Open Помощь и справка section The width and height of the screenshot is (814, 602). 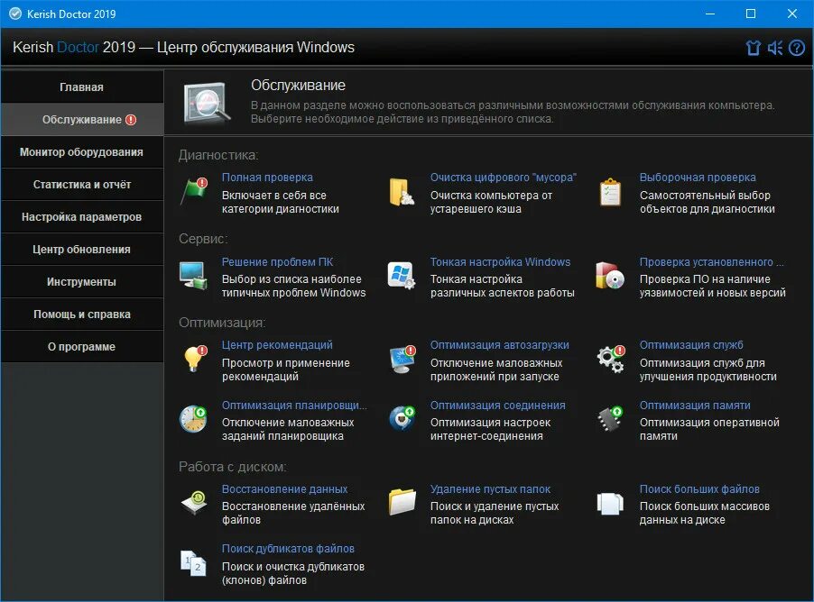click(x=82, y=315)
